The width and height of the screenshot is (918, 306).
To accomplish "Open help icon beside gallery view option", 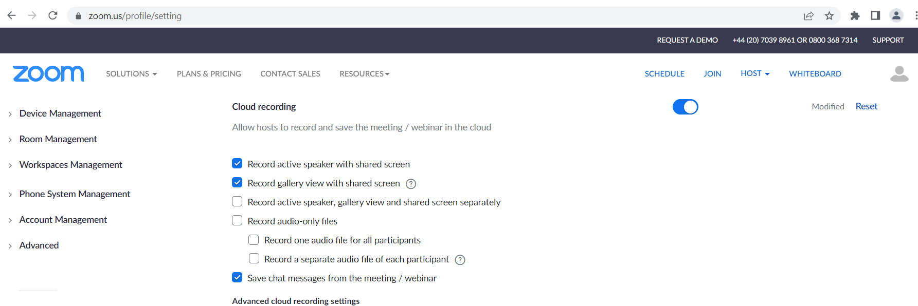I will [411, 184].
